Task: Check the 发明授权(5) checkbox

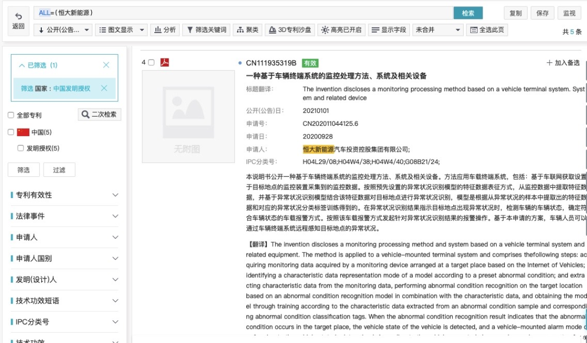Action: coord(21,148)
